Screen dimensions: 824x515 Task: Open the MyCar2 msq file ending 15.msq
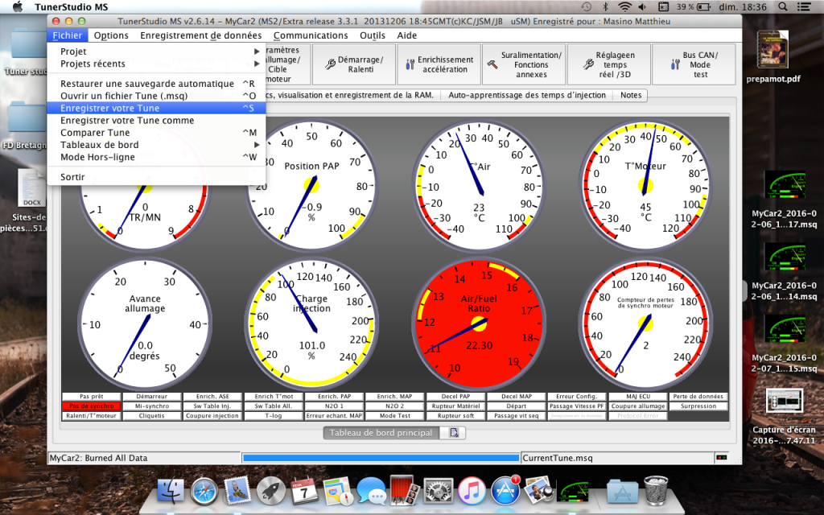pos(784,343)
